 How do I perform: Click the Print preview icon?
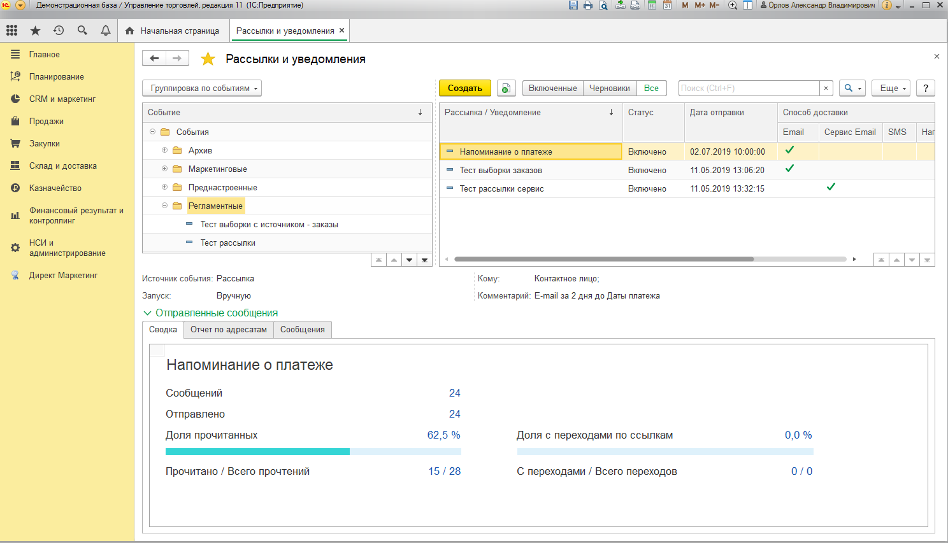coord(601,5)
